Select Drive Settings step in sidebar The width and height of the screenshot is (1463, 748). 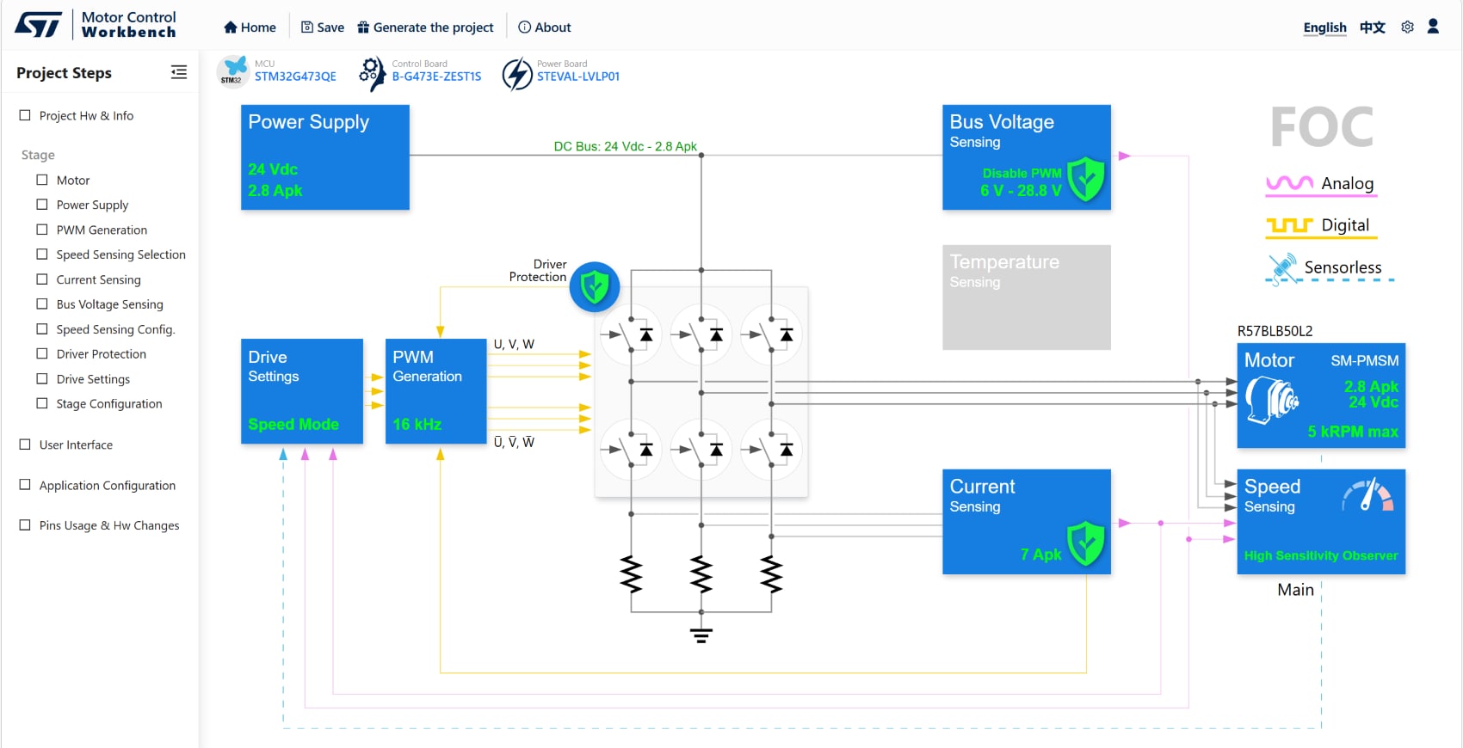93,379
